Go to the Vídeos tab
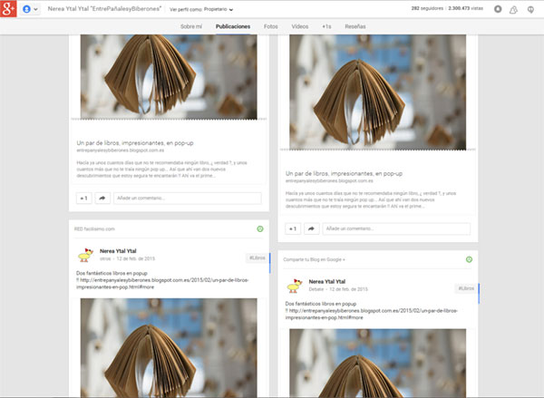544x398 pixels. 300,26
